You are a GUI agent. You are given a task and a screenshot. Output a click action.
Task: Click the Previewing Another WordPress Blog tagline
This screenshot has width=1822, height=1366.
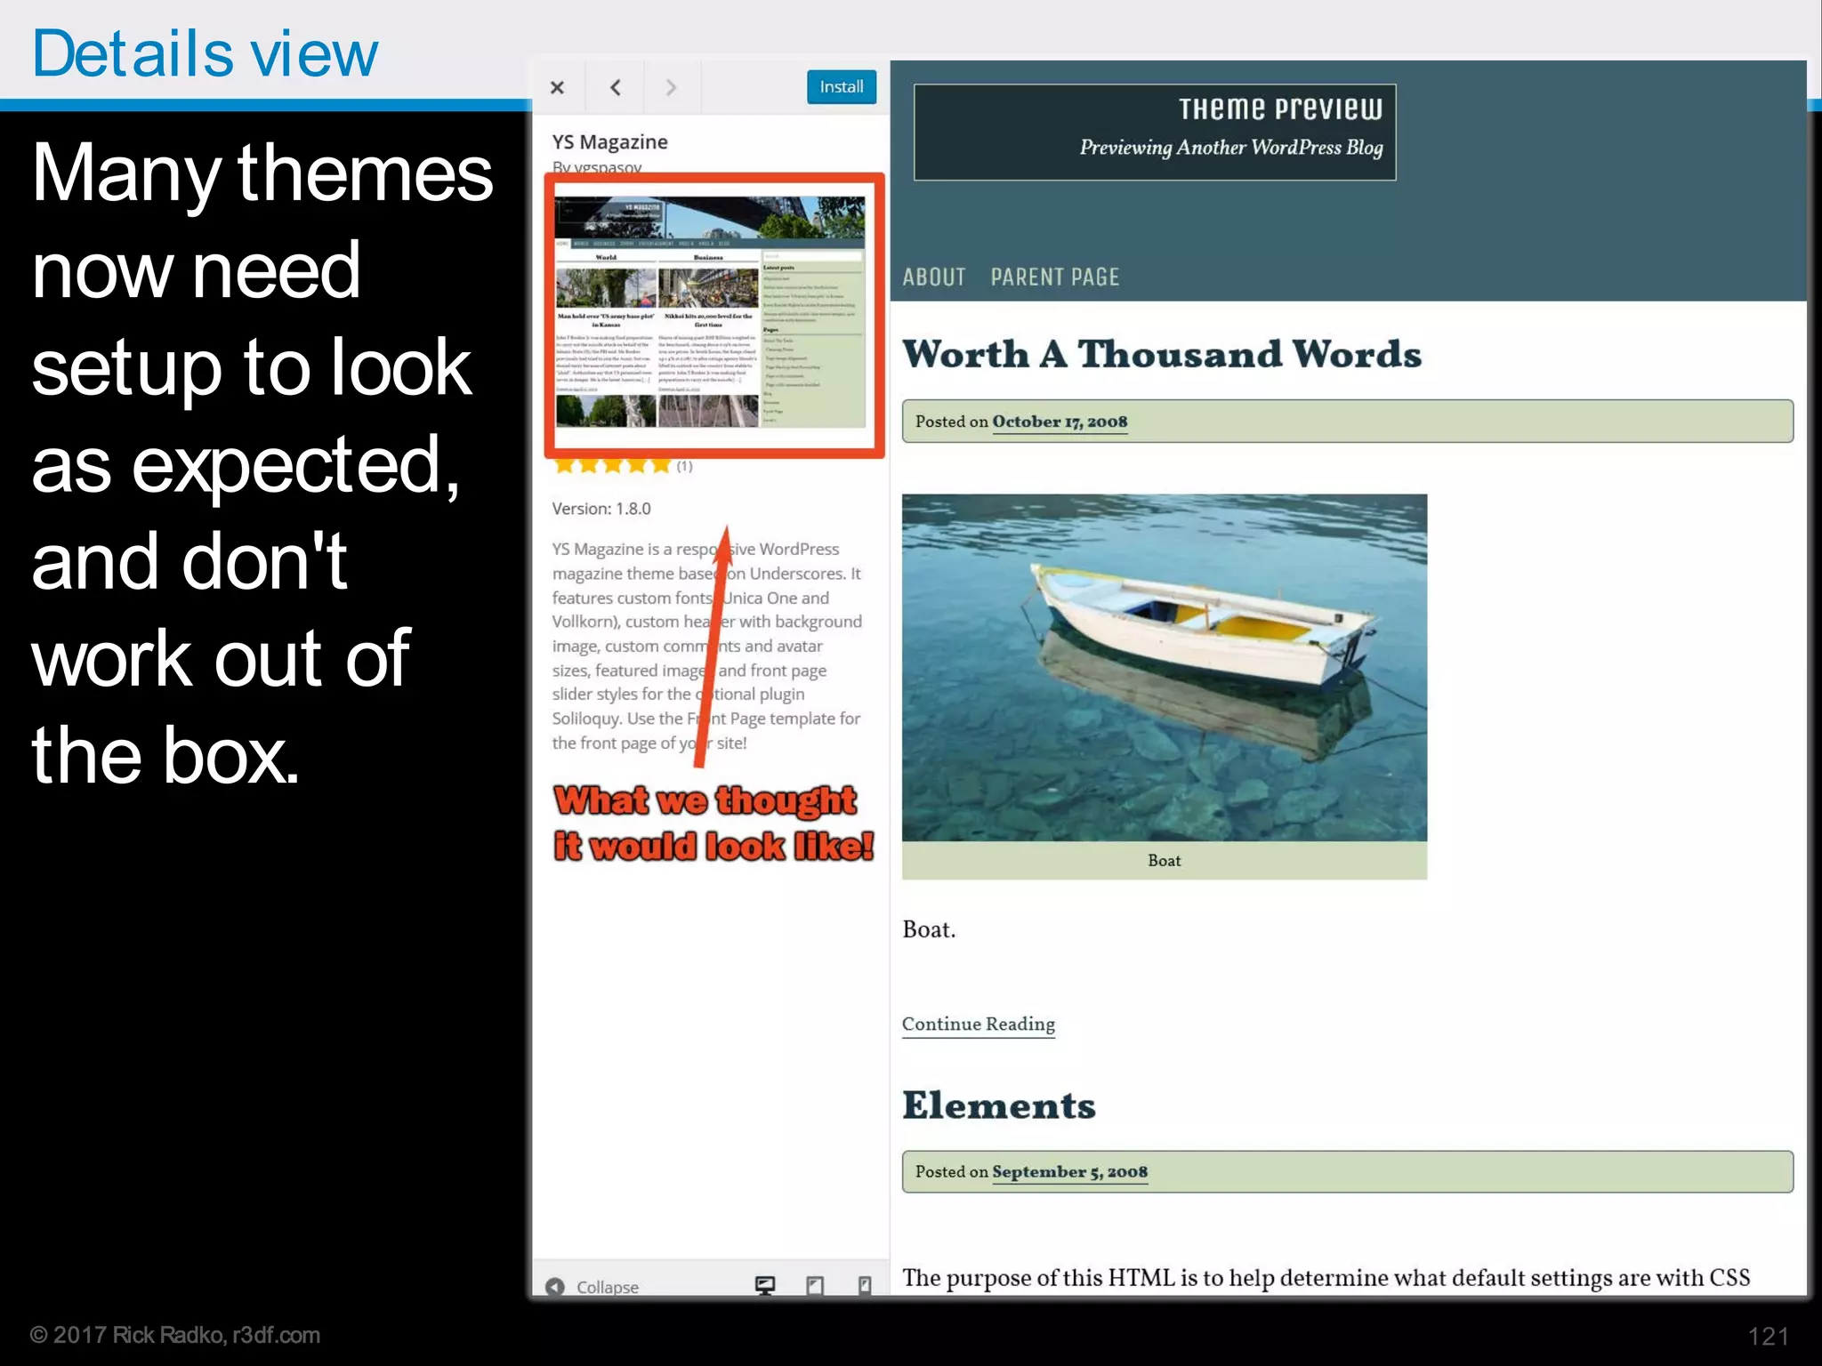tap(1231, 148)
